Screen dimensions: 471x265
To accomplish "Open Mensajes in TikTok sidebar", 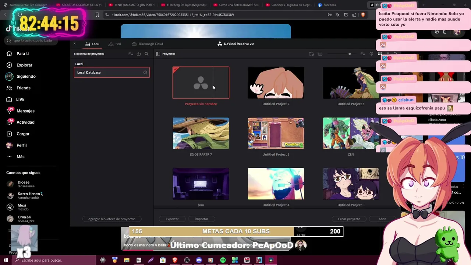I will 21,111.
